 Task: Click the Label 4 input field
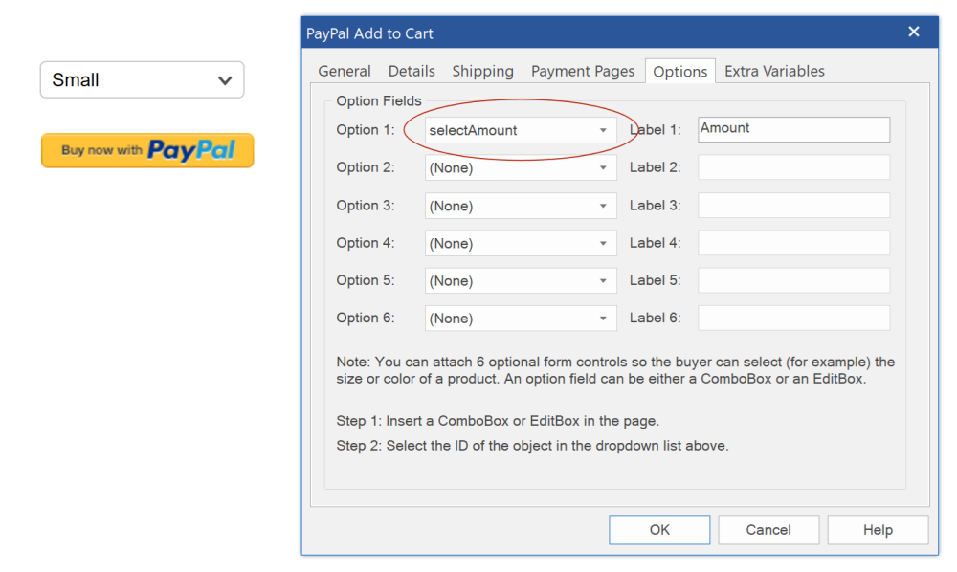(x=793, y=243)
